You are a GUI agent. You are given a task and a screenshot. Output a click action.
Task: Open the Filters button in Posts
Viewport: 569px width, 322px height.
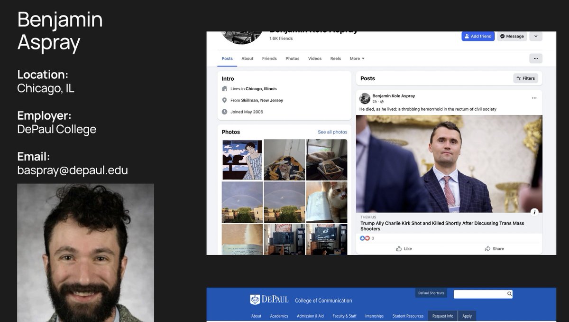click(x=525, y=78)
